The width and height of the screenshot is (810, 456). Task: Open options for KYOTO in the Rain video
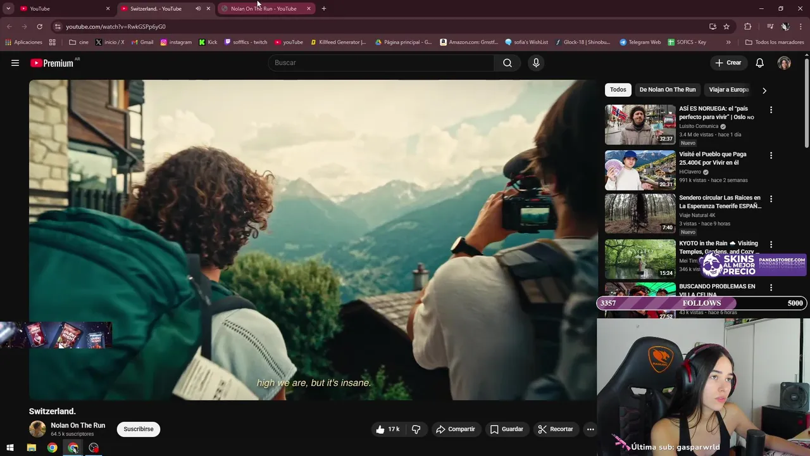coord(771,244)
